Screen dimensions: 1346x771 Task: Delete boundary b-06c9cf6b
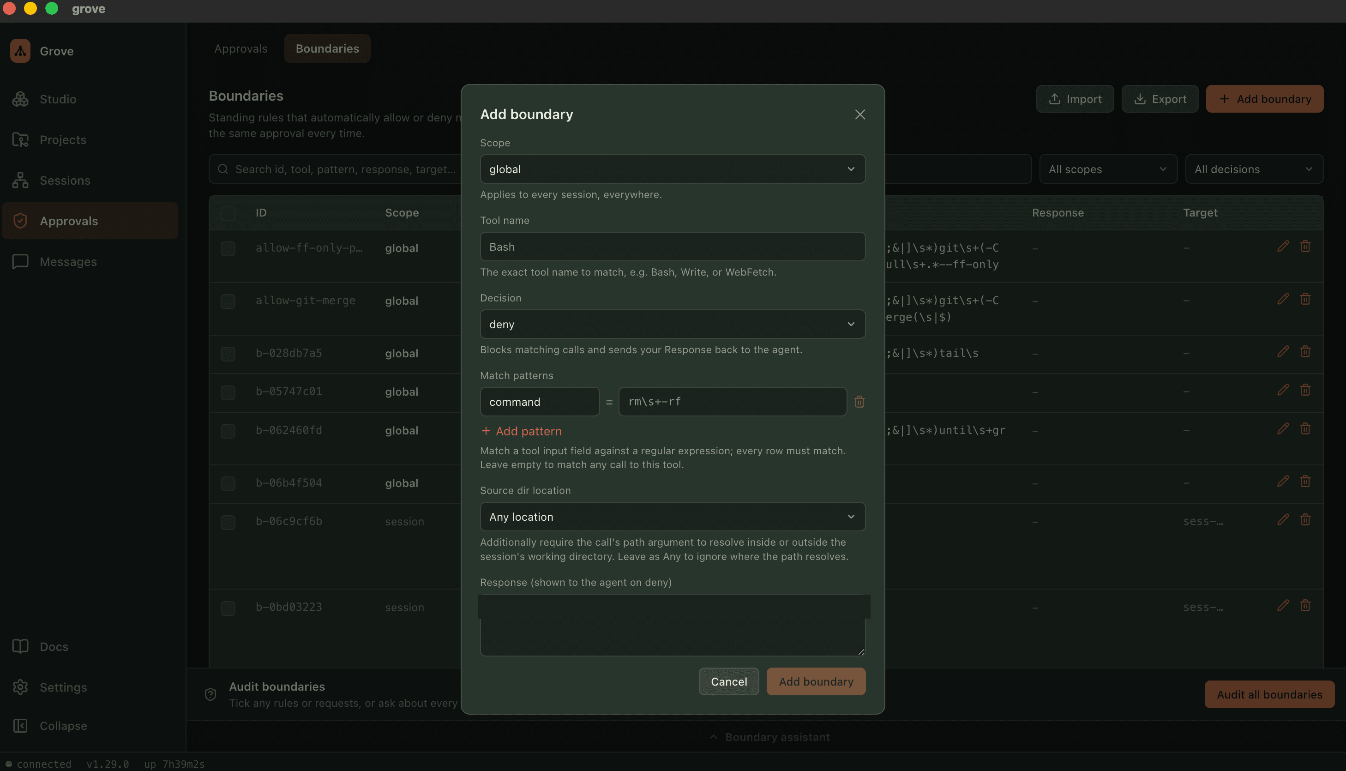pyautogui.click(x=1305, y=520)
